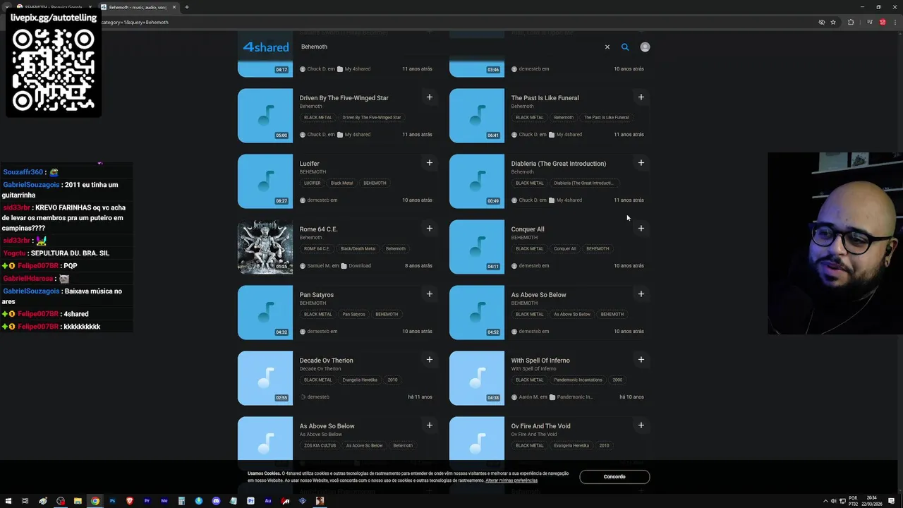
Task: Open With Spell Of Inferno title link
Action: (x=540, y=361)
